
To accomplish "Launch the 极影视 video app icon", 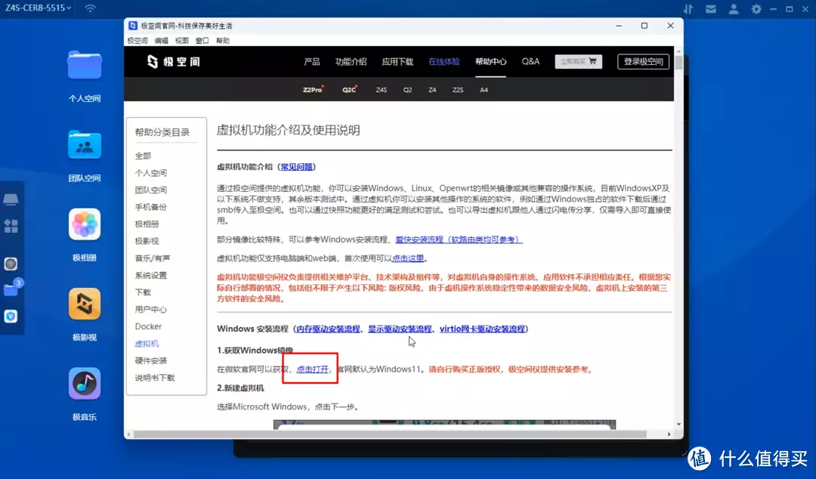I will [x=85, y=304].
